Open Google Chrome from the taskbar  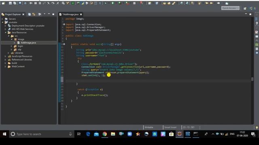(104, 134)
